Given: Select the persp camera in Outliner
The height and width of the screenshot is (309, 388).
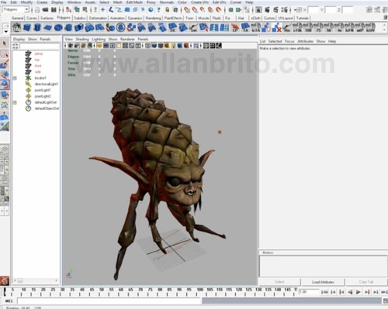Looking at the screenshot, I should [x=39, y=53].
